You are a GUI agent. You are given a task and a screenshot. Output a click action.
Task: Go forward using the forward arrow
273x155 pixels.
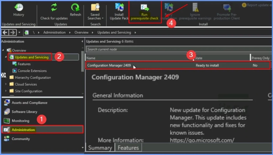(13, 32)
